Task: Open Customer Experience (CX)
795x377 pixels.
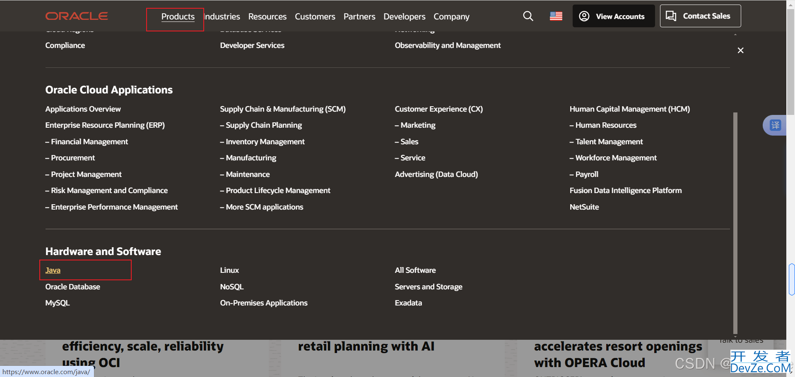Action: [x=438, y=109]
